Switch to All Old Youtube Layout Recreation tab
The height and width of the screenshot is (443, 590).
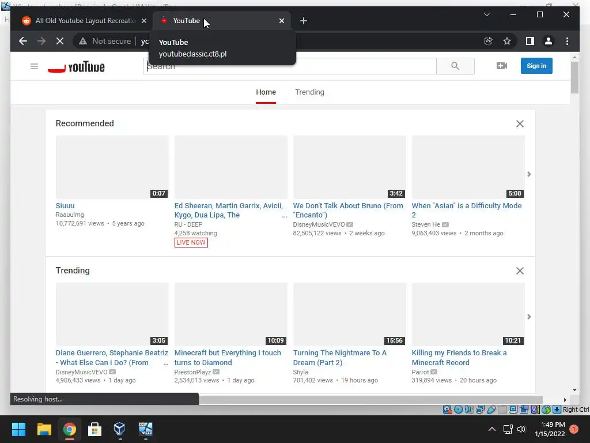coord(85,21)
